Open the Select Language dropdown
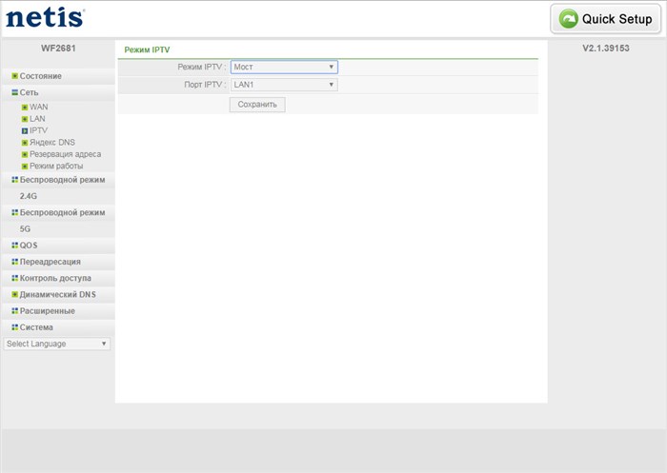Screen dimensions: 667x473 (x=56, y=344)
